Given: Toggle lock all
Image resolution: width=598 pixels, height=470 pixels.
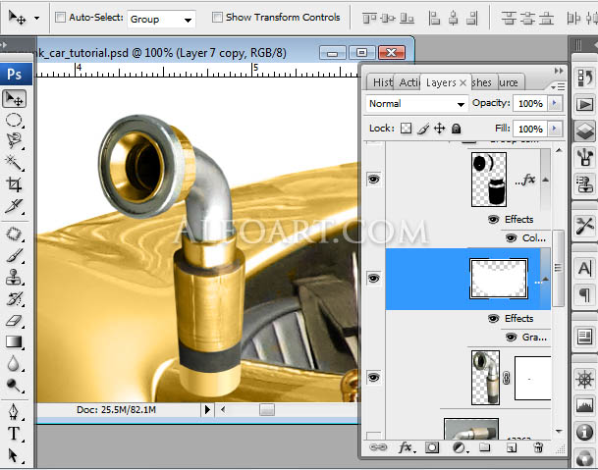Looking at the screenshot, I should click(456, 129).
